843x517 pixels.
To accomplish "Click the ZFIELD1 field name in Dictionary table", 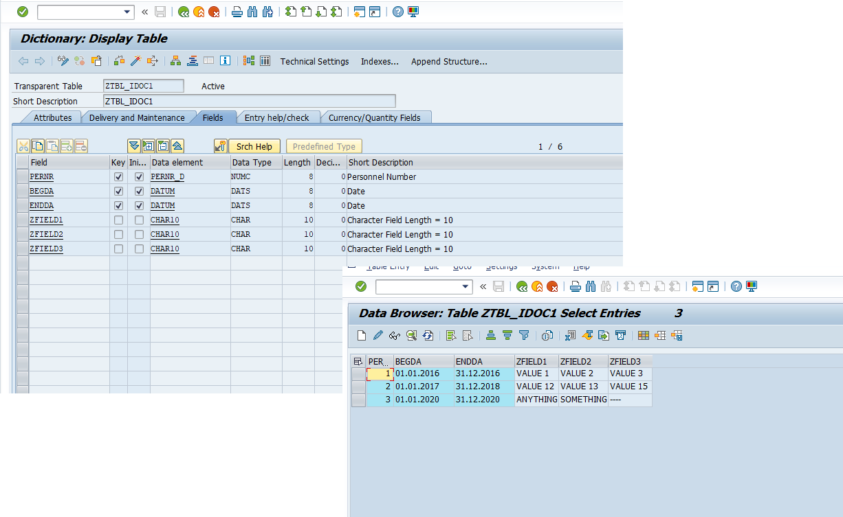I will [x=47, y=220].
